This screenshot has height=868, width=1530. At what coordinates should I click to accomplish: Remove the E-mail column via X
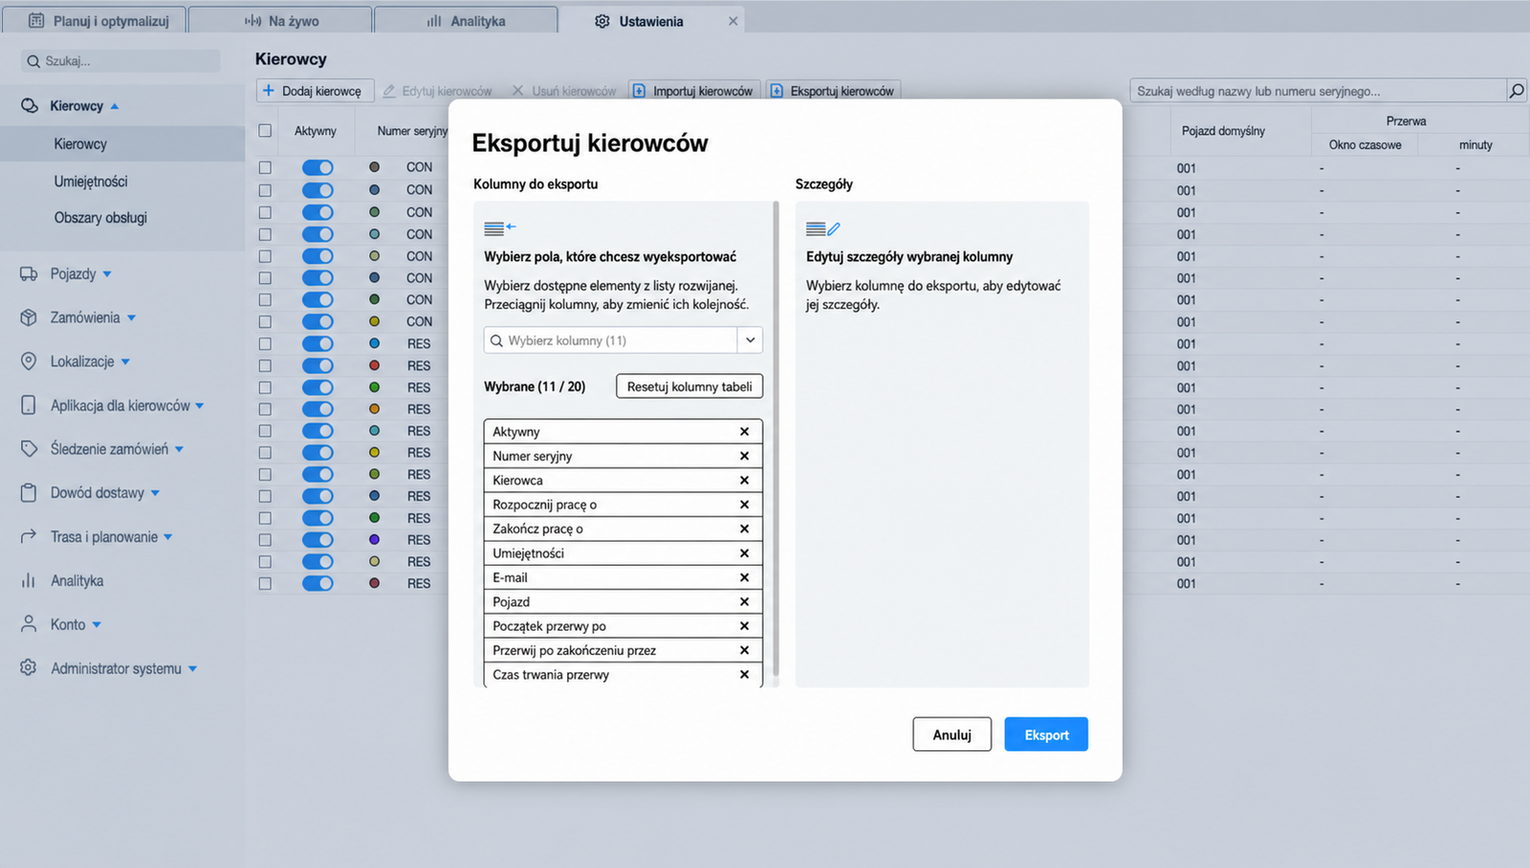(x=744, y=577)
